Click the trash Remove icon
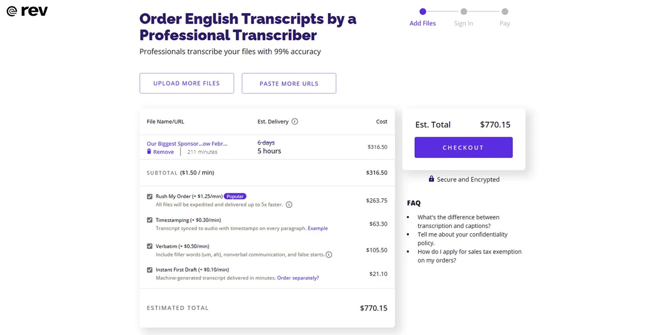The width and height of the screenshot is (671, 335). coord(149,152)
